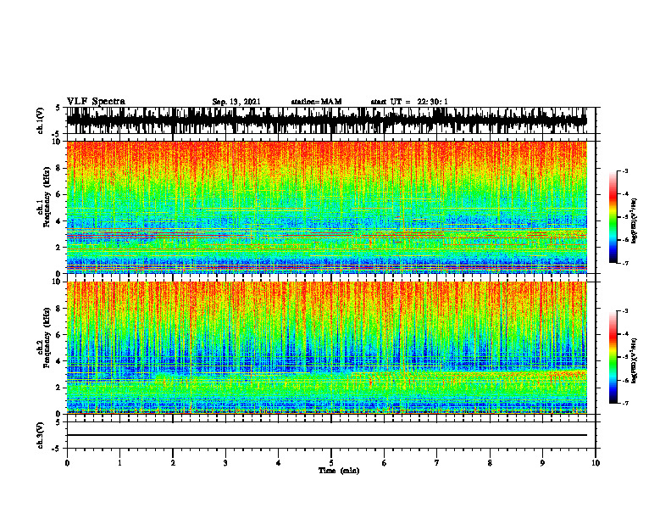Screen dimensions: 671x519
Task: Click the "ch.1(V)" axis label
Action: pos(41,120)
